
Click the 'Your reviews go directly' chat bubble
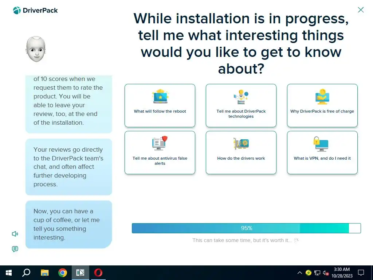coord(69,167)
